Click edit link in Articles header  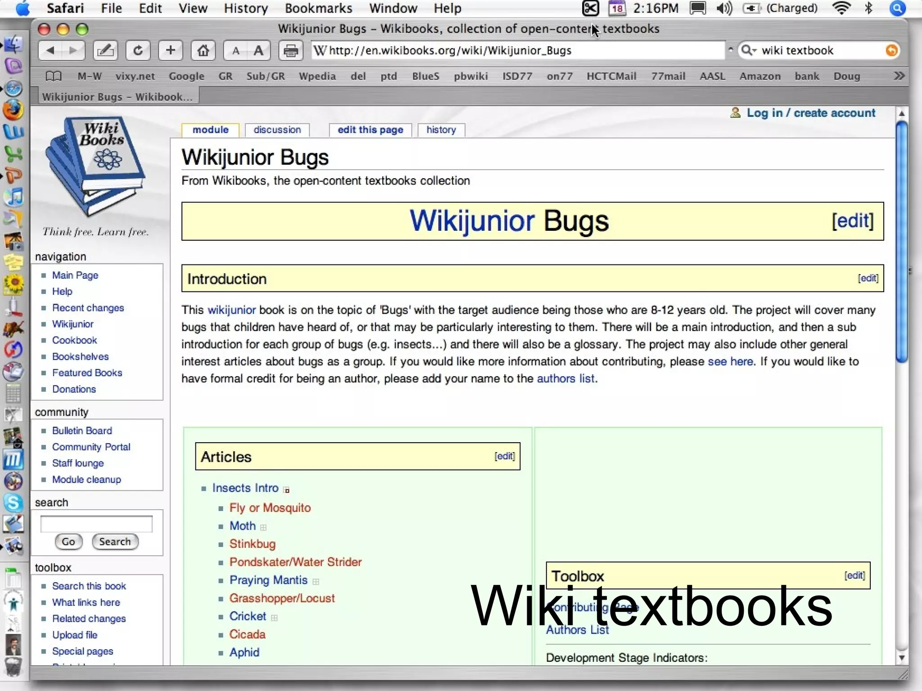(x=505, y=456)
